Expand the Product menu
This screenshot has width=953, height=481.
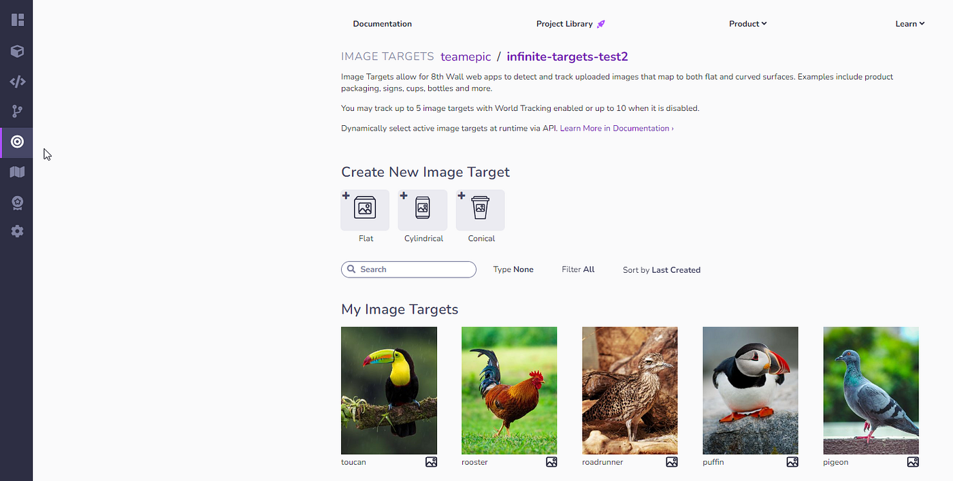pyautogui.click(x=748, y=24)
